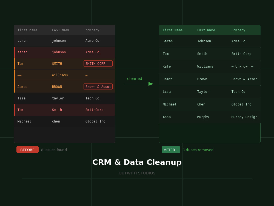The width and height of the screenshot is (274, 206).
Task: Click 'Global Inc' in the after table
Action: [241, 104]
